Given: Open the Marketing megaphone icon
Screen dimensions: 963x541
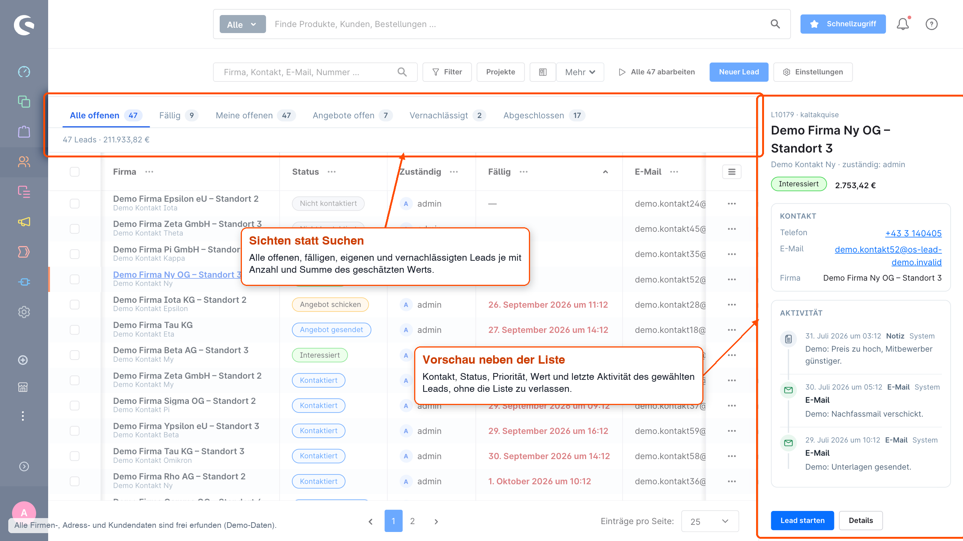Looking at the screenshot, I should click(x=24, y=222).
